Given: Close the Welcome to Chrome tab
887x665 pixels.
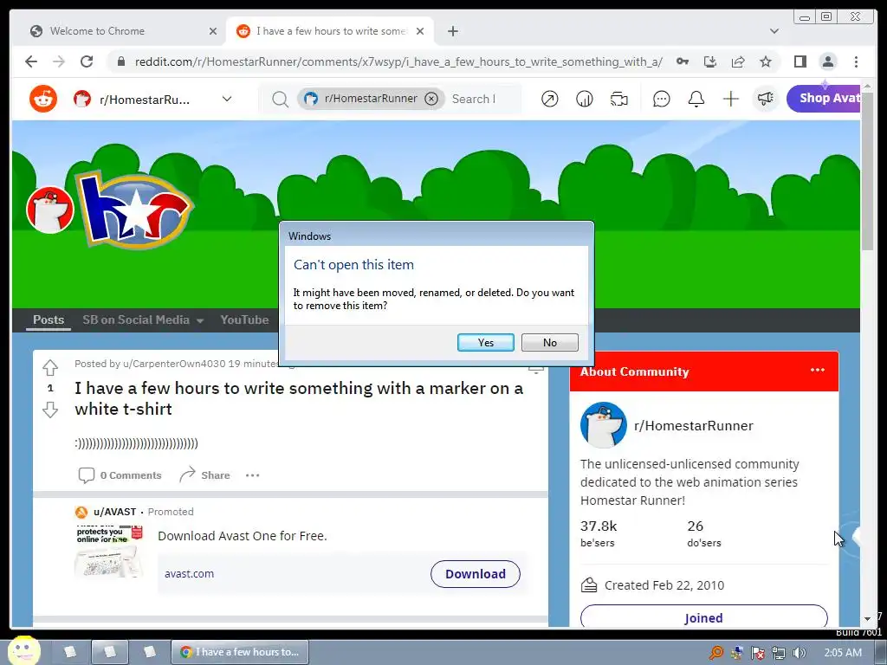Looking at the screenshot, I should [213, 31].
